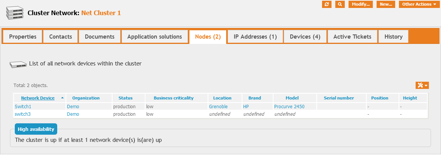Click the network device icon beside list description
The image size is (441, 157).
tap(18, 64)
